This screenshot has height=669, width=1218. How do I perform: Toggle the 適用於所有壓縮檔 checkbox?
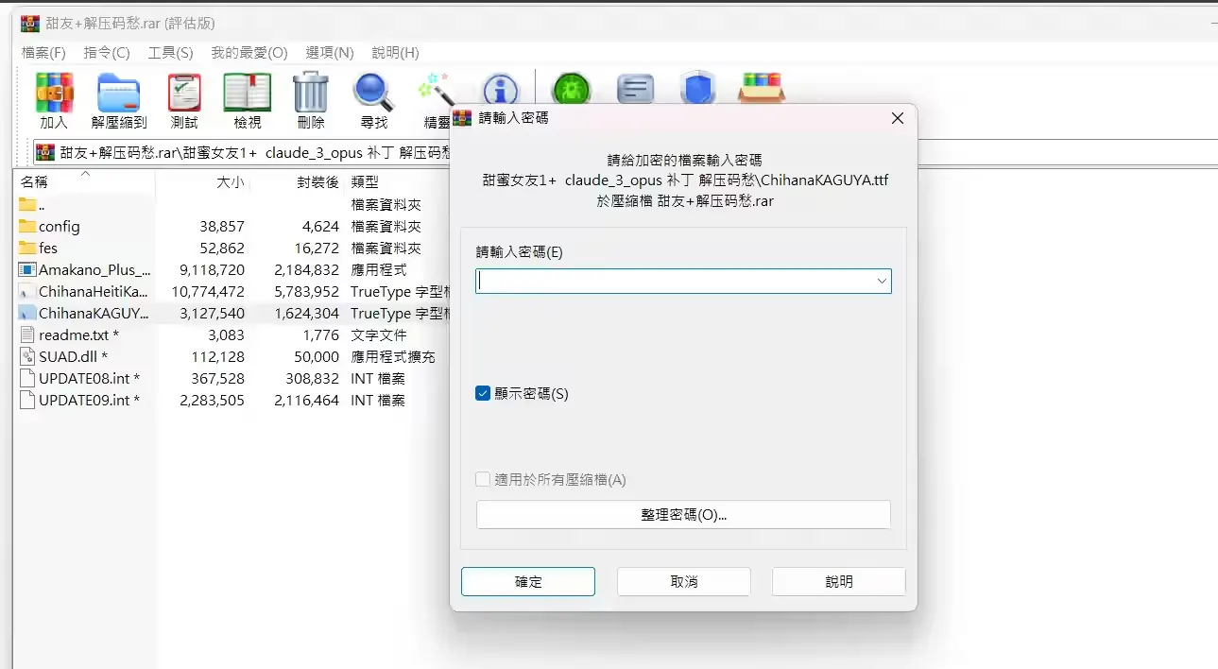[483, 479]
